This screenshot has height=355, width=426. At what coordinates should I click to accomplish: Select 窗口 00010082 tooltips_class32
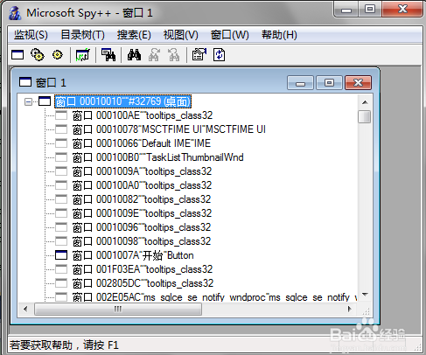click(142, 199)
